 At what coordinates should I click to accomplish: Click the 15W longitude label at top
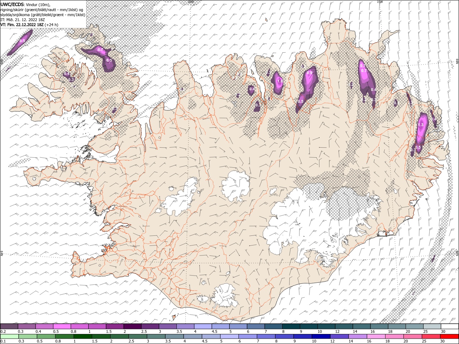pos(380,2)
